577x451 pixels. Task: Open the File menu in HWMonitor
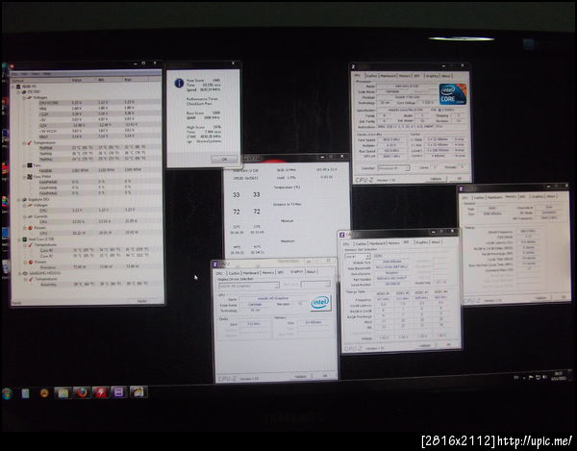point(16,74)
